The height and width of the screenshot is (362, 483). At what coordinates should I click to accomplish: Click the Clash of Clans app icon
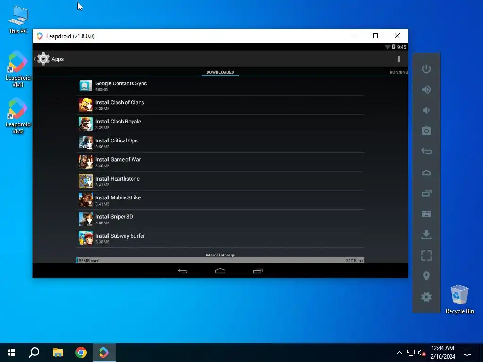click(86, 105)
